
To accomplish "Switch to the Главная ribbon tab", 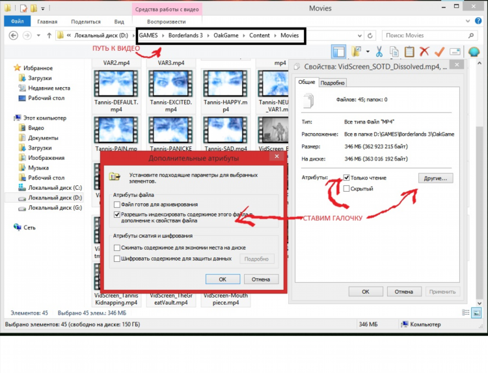I will pos(47,21).
